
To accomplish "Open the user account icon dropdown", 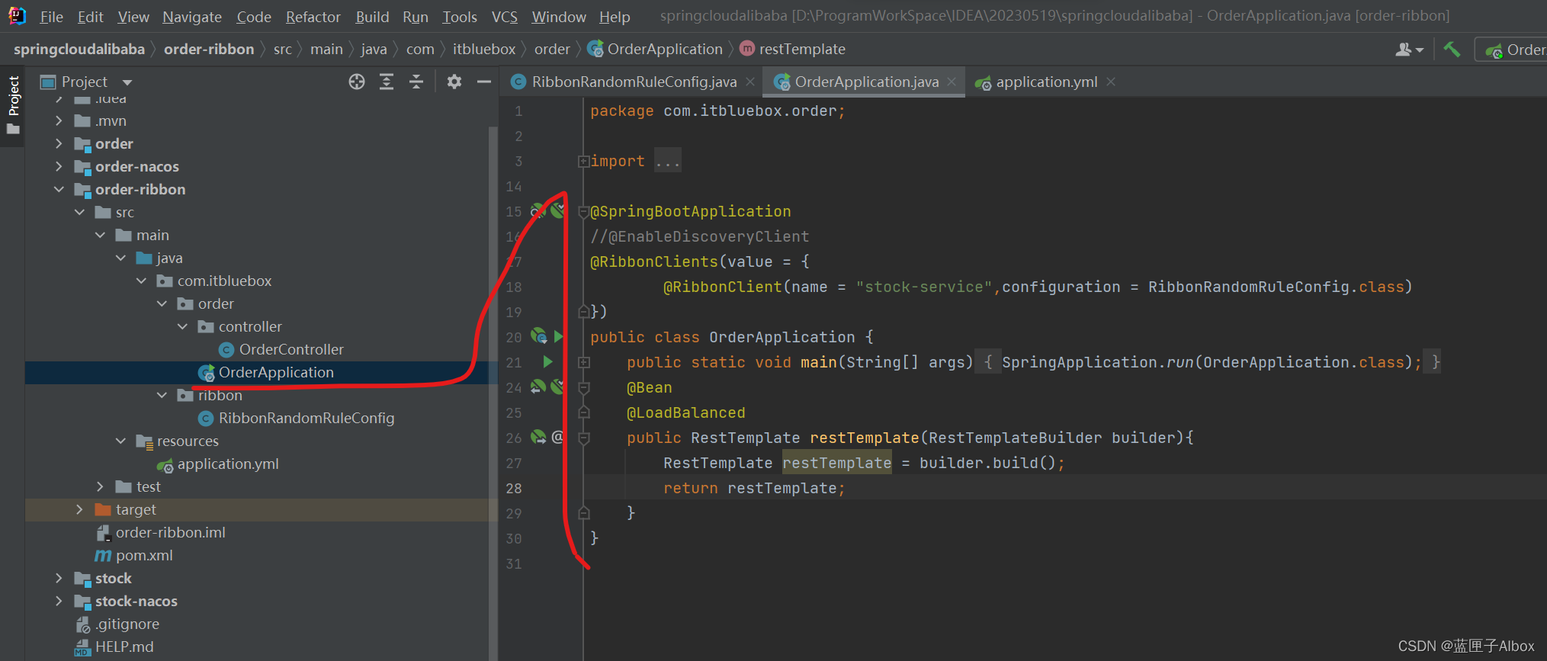I will (1409, 50).
